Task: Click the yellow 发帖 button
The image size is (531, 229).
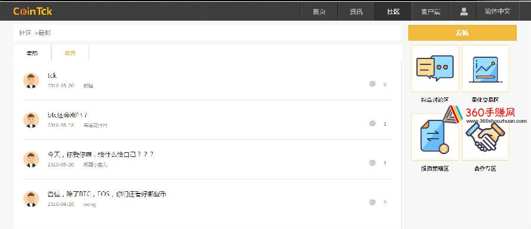Action: (x=462, y=33)
